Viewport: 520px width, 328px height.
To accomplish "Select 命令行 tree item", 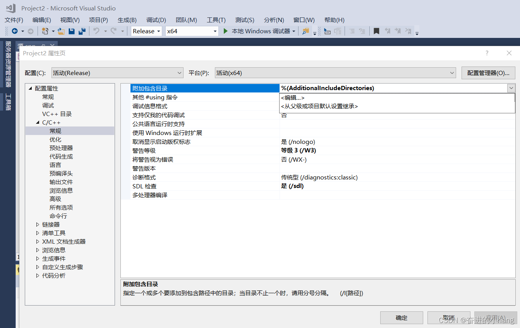I will point(58,216).
